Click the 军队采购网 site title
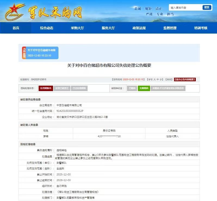The width and height of the screenshot is (217, 201). click(x=55, y=13)
